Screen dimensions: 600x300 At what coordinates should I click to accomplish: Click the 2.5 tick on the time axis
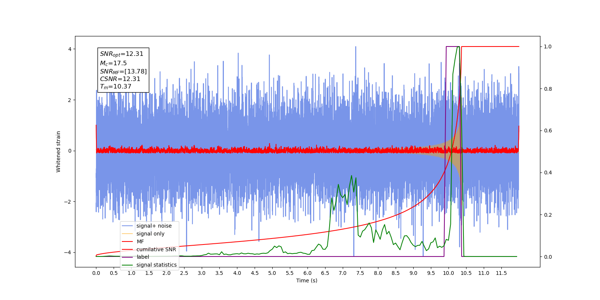(184, 273)
